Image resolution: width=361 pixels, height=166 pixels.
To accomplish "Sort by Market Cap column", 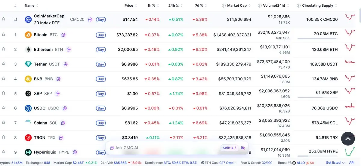I will tap(239, 5).
